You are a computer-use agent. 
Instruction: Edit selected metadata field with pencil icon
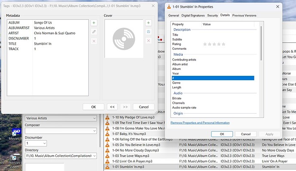tap(94, 32)
